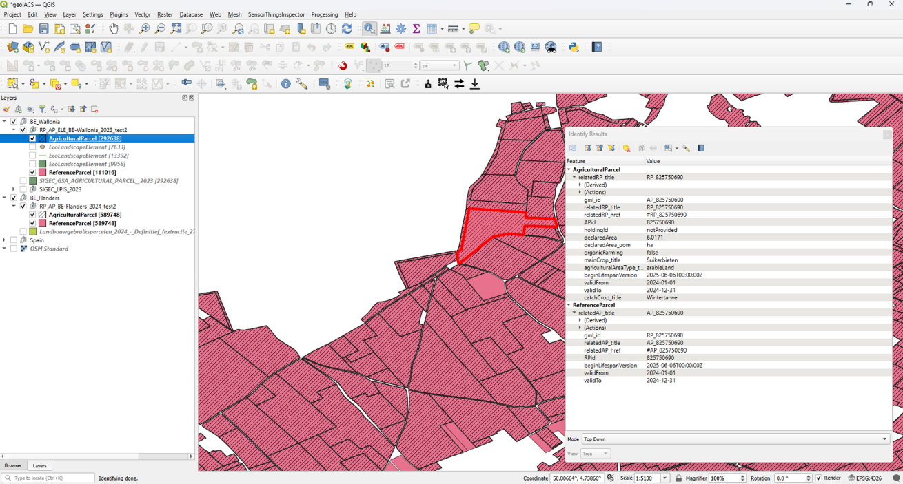Open the identify Mode dropdown

click(x=735, y=439)
